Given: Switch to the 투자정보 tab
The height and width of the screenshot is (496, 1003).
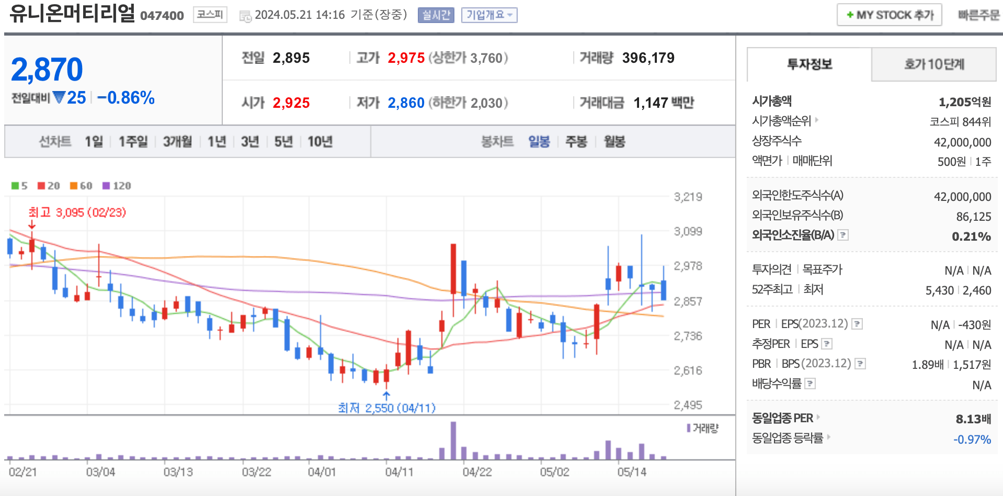Looking at the screenshot, I should click(810, 64).
